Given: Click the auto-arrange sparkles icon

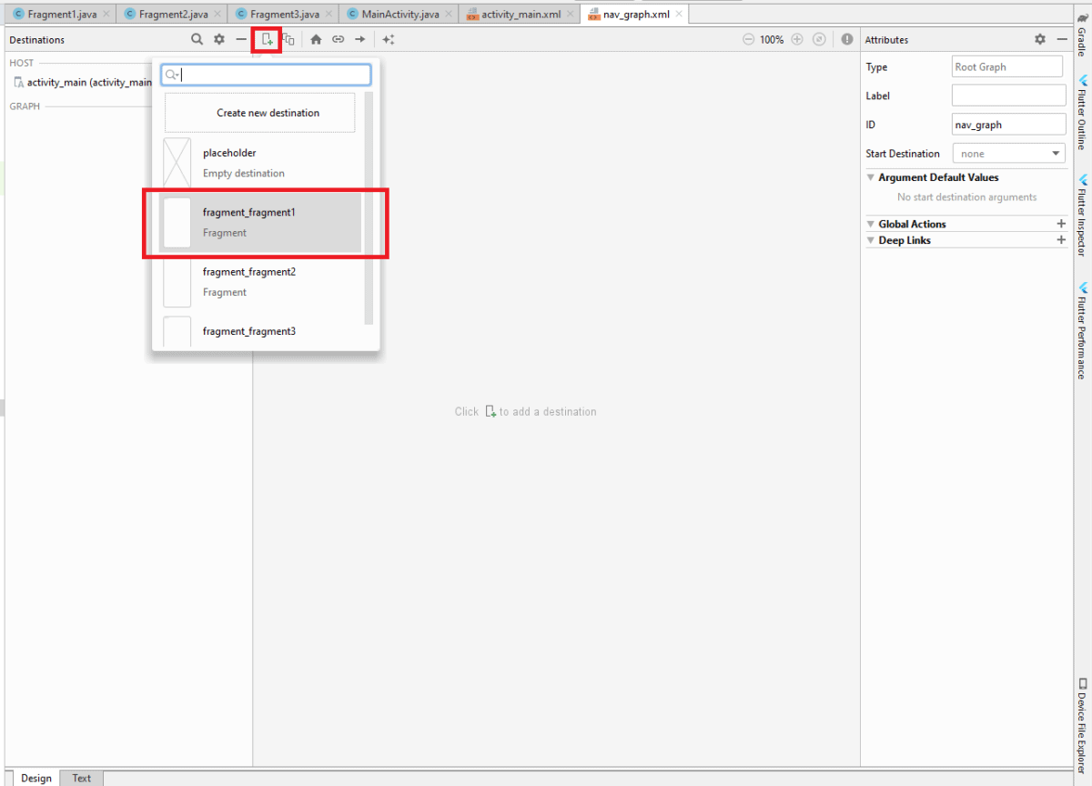Looking at the screenshot, I should pyautogui.click(x=388, y=39).
